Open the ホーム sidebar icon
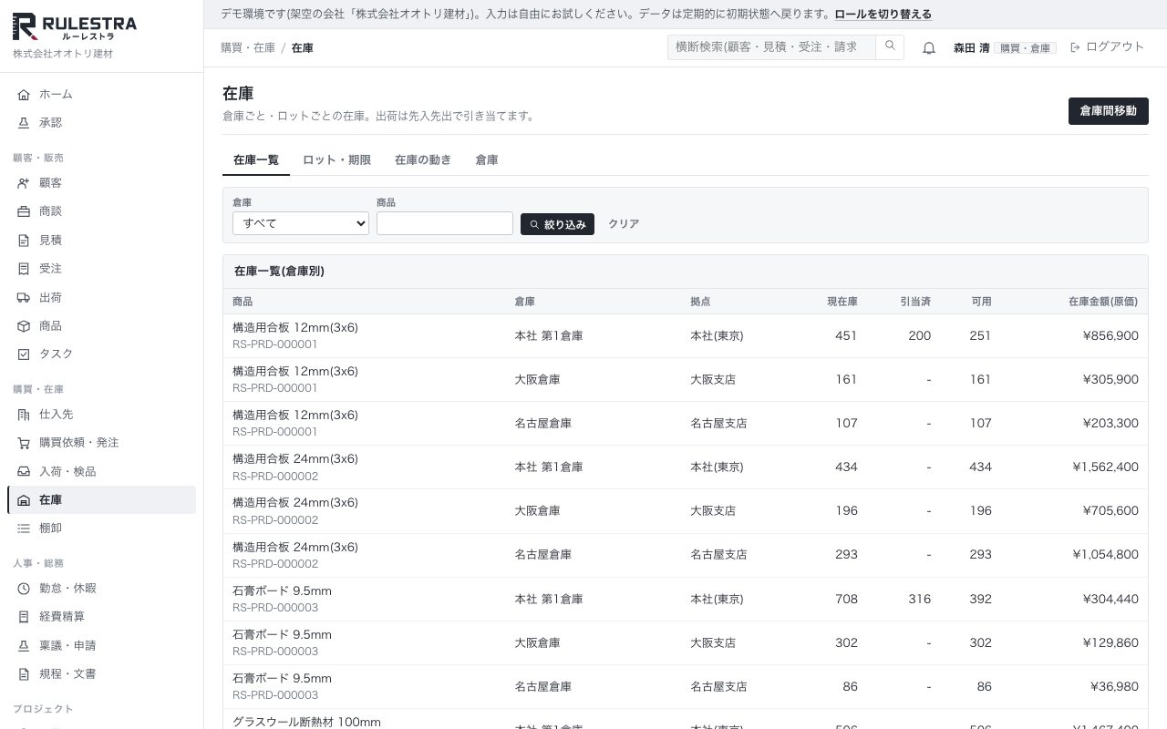The width and height of the screenshot is (1167, 729). 24,94
